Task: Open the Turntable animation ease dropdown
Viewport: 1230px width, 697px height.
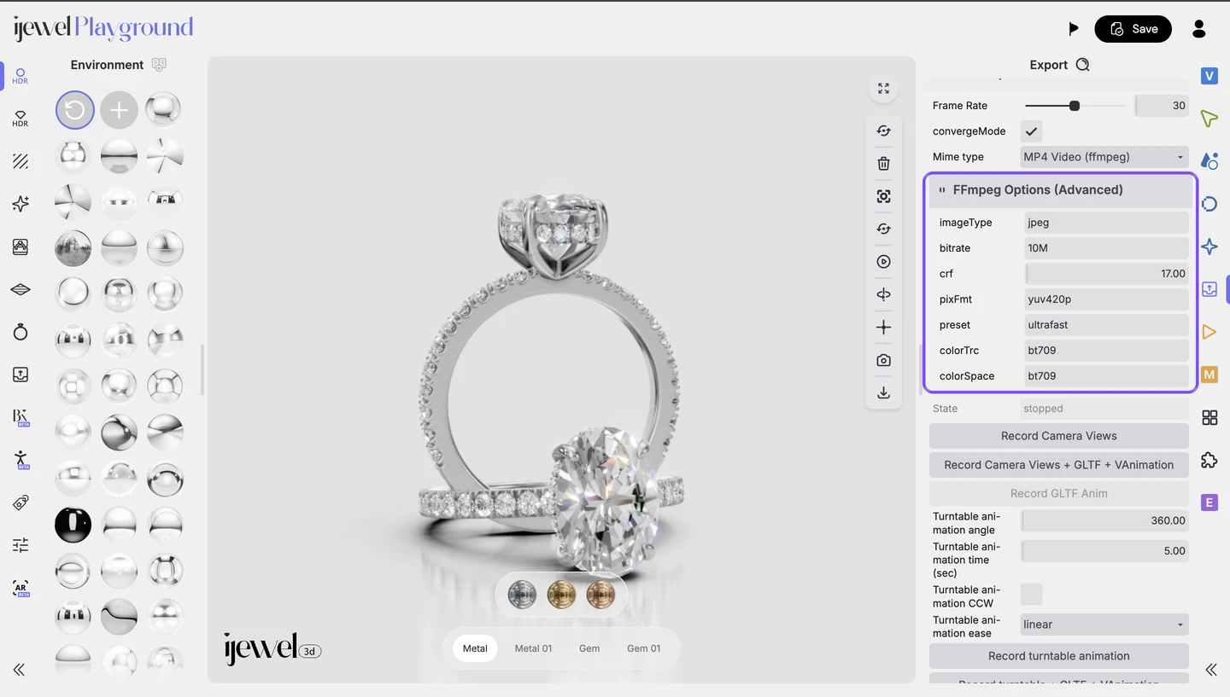Action: point(1104,624)
